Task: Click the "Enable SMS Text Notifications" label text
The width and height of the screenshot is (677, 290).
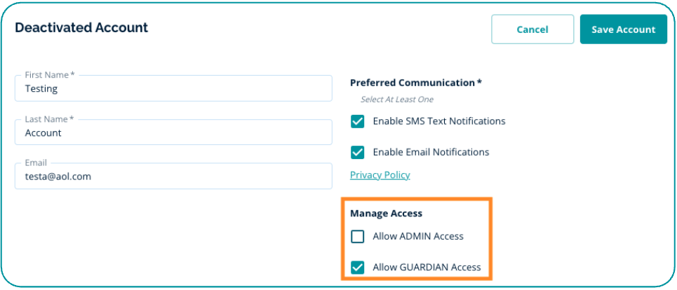Action: pyautogui.click(x=438, y=121)
